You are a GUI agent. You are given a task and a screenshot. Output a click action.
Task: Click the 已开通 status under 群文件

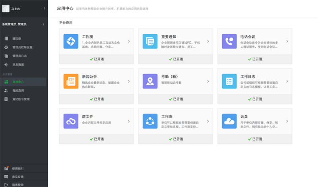(x=97, y=139)
